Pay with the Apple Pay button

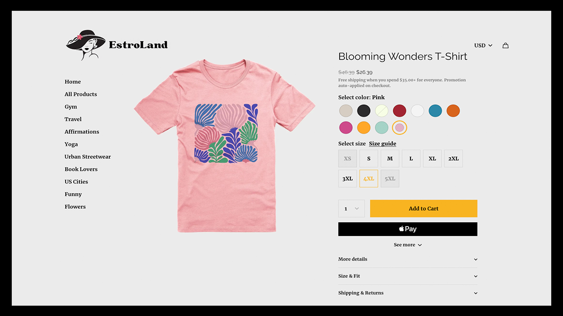pyautogui.click(x=407, y=229)
